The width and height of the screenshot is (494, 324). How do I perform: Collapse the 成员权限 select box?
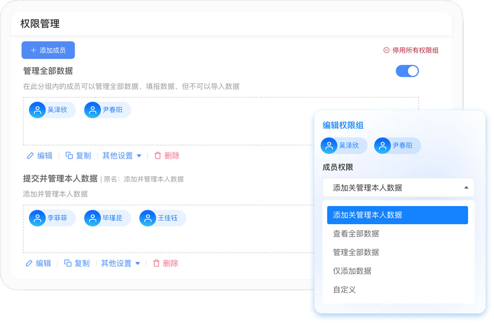[466, 188]
